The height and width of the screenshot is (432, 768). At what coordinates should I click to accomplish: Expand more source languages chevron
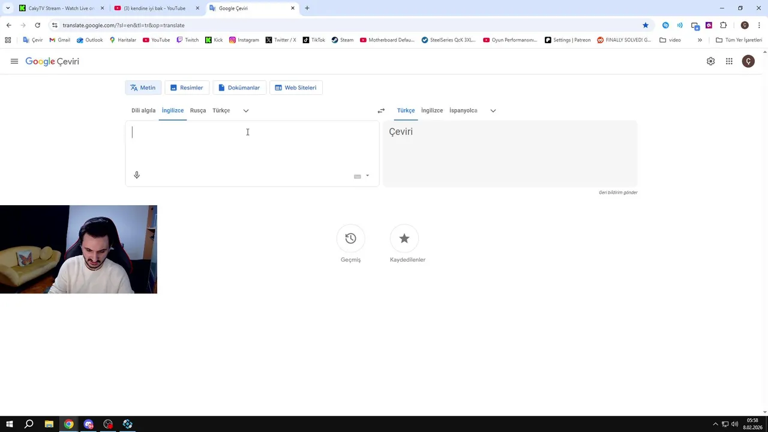(x=245, y=110)
